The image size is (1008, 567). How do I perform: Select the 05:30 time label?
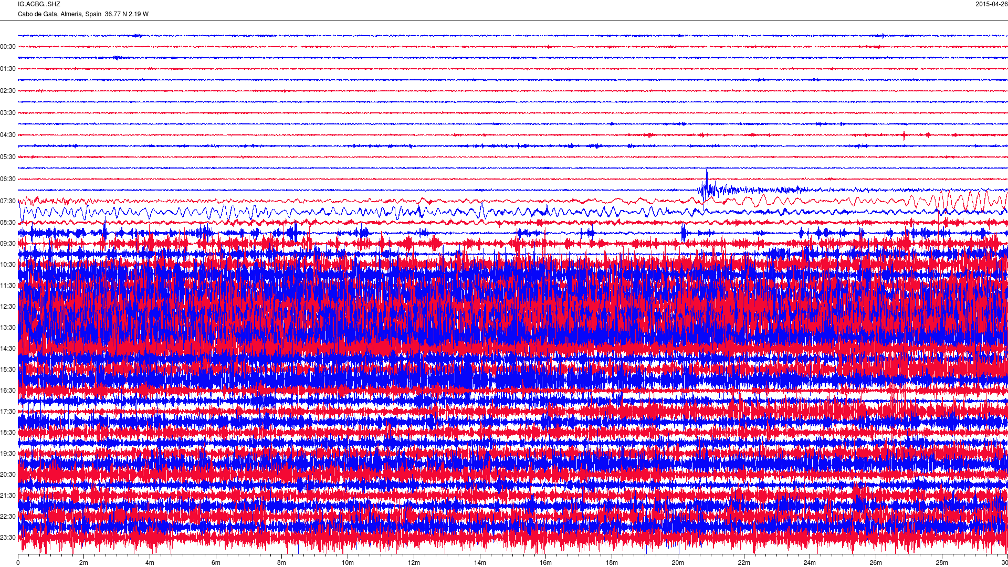[8, 157]
